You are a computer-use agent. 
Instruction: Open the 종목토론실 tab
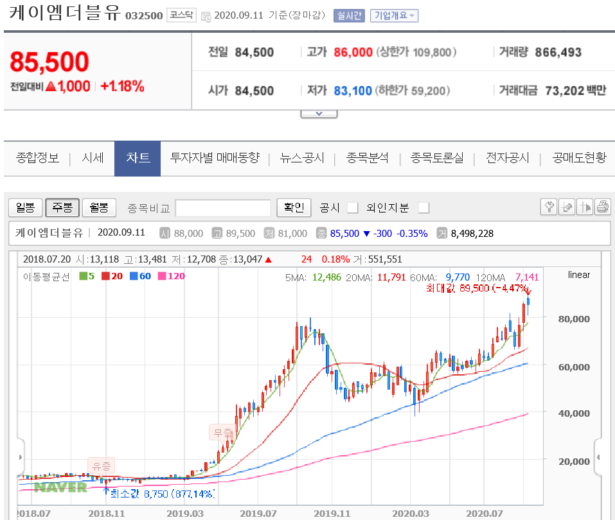coord(437,158)
